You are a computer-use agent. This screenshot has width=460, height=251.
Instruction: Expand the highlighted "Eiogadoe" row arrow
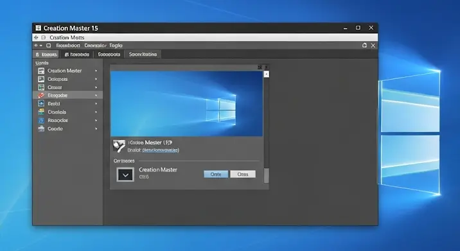pyautogui.click(x=96, y=95)
